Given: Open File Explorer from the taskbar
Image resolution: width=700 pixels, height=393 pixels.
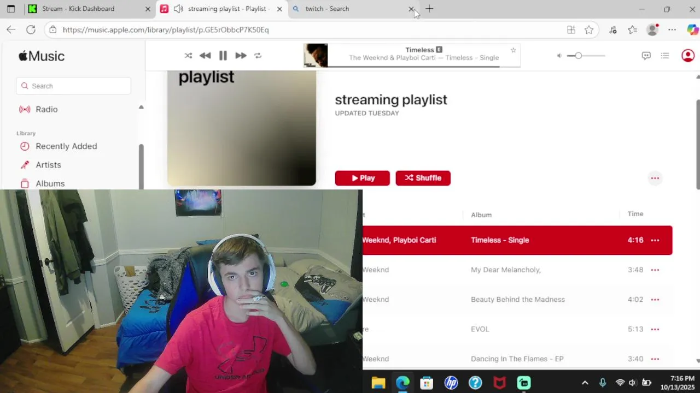Looking at the screenshot, I should [x=378, y=383].
